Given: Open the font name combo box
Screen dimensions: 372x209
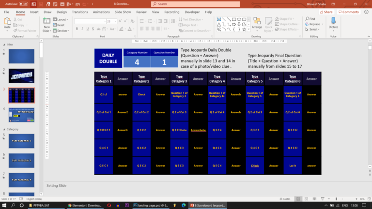Looking at the screenshot, I should pyautogui.click(x=90, y=21).
